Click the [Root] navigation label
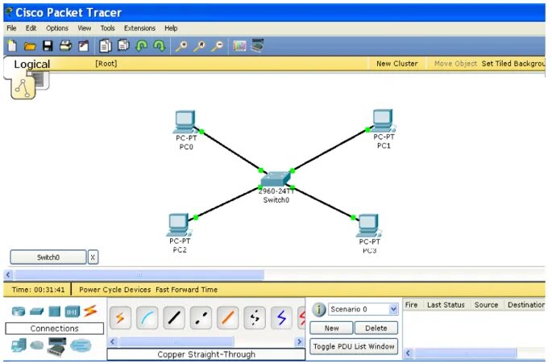Screen dimensions: 552x364 (x=106, y=64)
